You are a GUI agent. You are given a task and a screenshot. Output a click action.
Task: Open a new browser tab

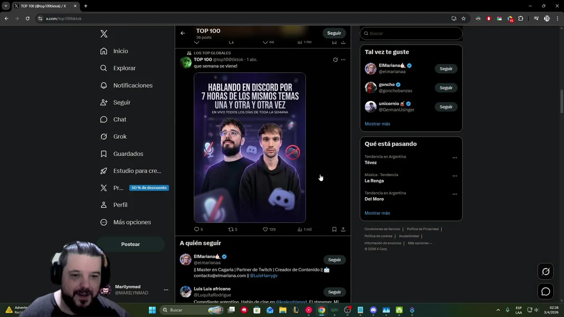[x=85, y=6]
